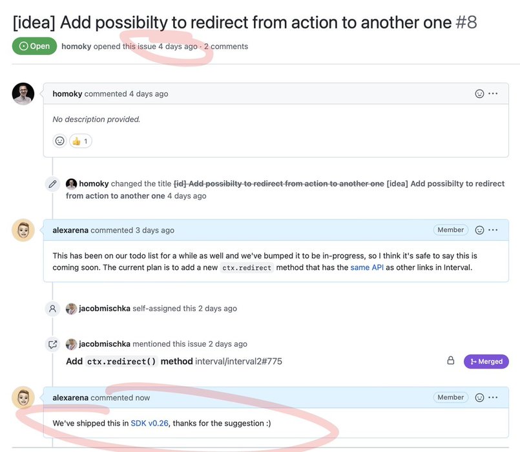Click the purple Merged badge
Viewport: 520px width, 452px height.
[x=486, y=362]
